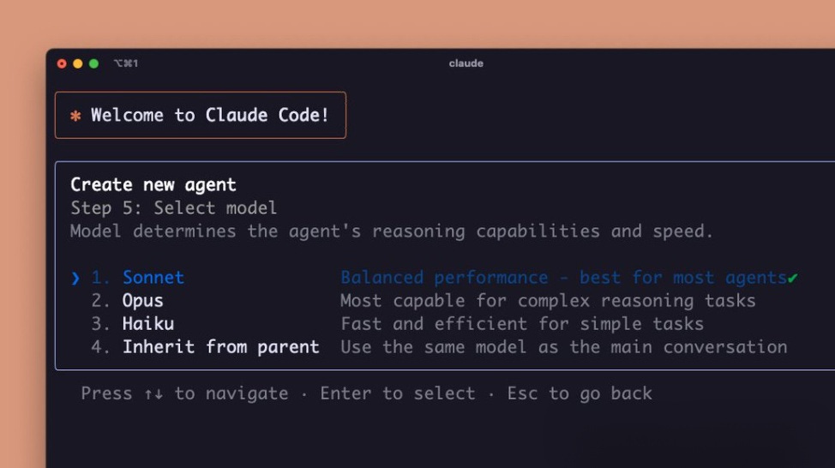Screen dimensions: 835x468
Task: Click the green checkmark after Sonnet description
Action: tap(792, 278)
